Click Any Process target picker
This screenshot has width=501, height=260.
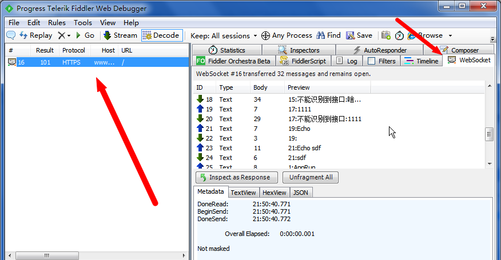[287, 35]
